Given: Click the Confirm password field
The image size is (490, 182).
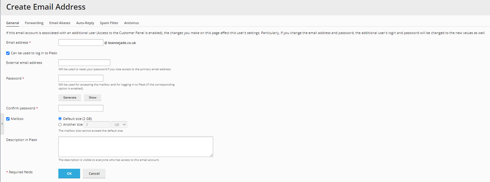Looking at the screenshot, I should click(81, 108).
